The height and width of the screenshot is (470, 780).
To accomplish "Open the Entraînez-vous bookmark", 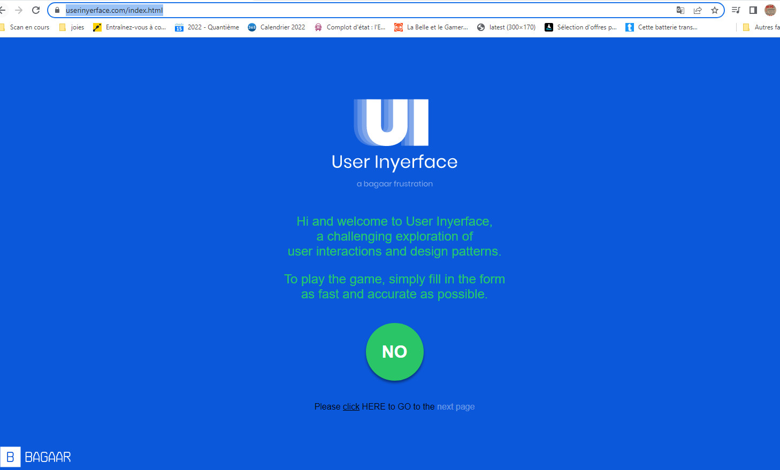I will pyautogui.click(x=129, y=27).
